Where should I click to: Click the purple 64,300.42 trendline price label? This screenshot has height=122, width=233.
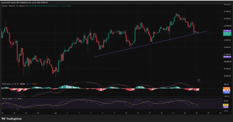227,31
